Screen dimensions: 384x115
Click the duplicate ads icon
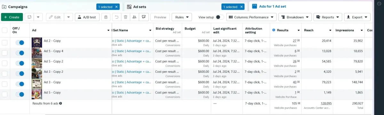(29, 17)
